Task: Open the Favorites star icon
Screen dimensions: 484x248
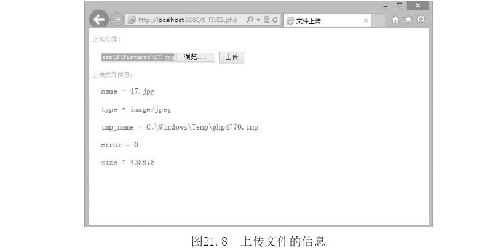Action: click(408, 20)
